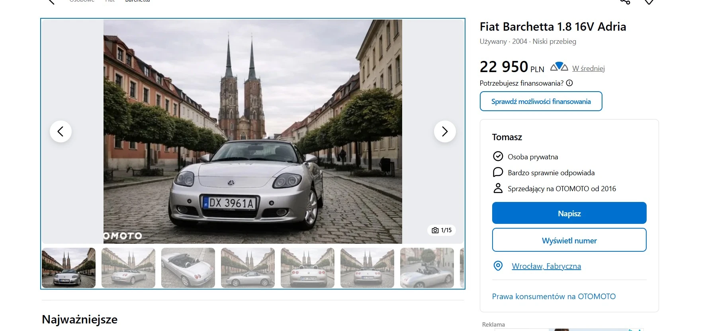The height and width of the screenshot is (331, 702).
Task: Select the fifth thumbnail showing the car's rear
Action: 307,268
